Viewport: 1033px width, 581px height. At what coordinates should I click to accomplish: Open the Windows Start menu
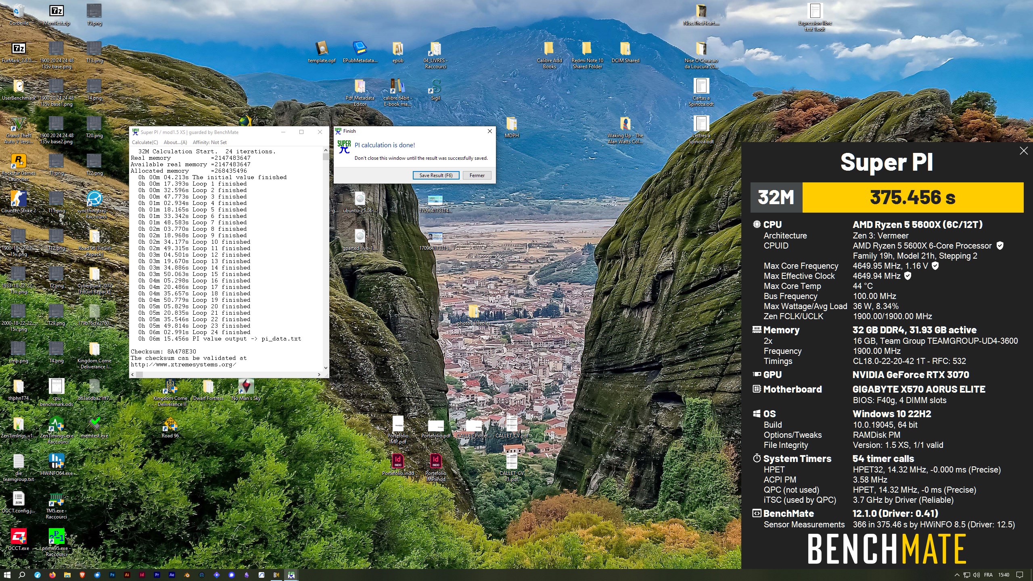point(7,575)
